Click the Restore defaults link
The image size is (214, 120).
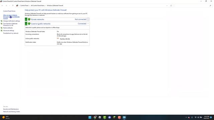pos(8,28)
